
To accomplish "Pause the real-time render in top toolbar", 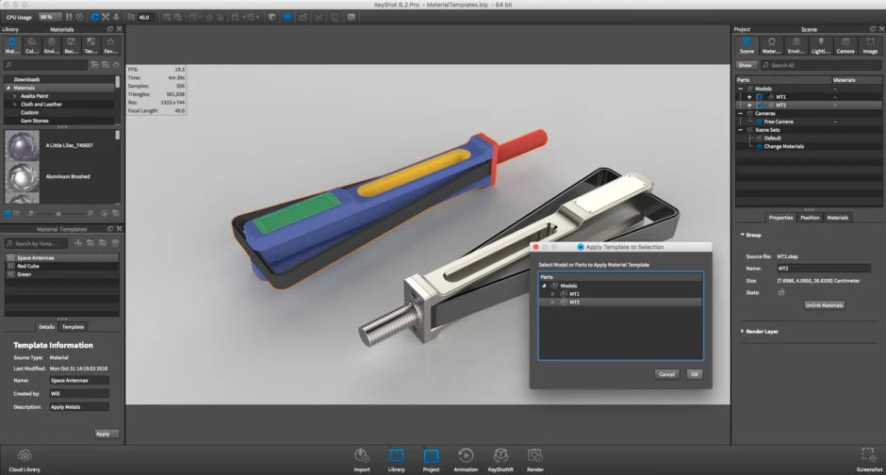I will point(69,17).
